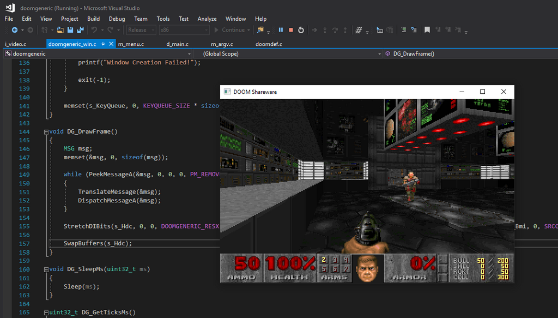Click the Undo icon in the toolbar
Screen dimensions: 558x318
(x=94, y=31)
